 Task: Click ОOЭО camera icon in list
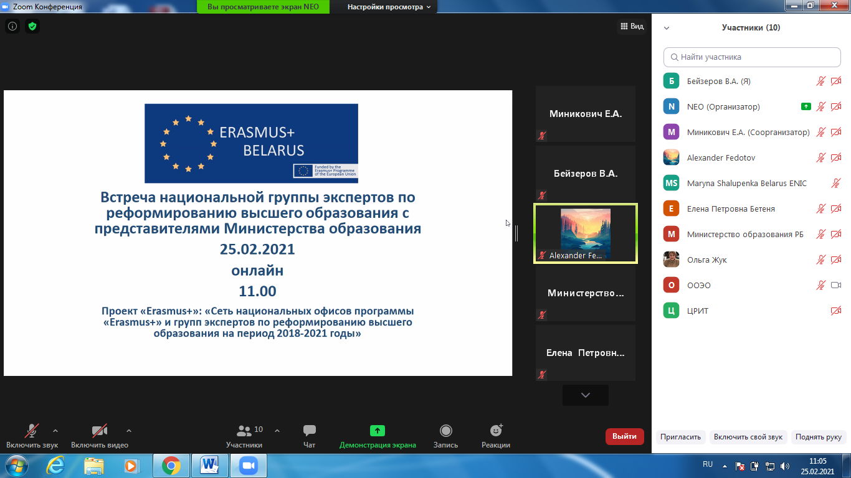pyautogui.click(x=836, y=285)
